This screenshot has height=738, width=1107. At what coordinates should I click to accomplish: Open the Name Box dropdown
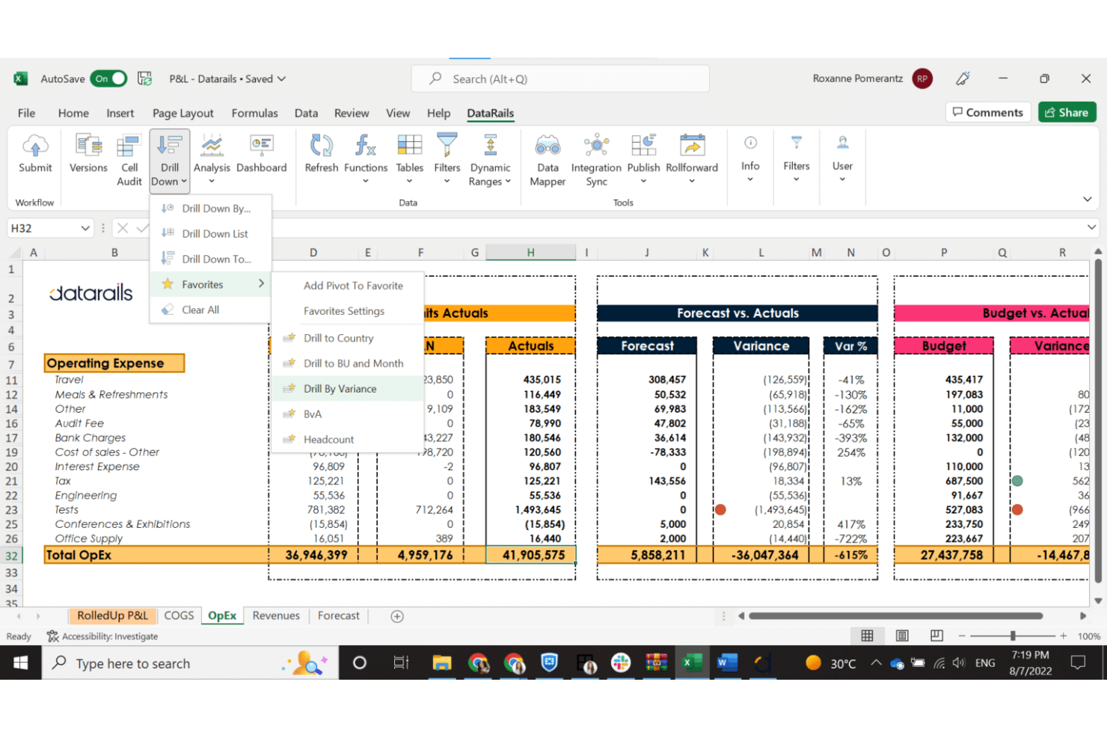(x=85, y=228)
